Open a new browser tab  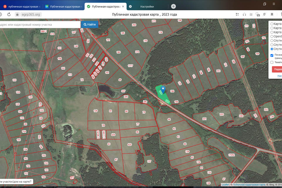point(174,6)
